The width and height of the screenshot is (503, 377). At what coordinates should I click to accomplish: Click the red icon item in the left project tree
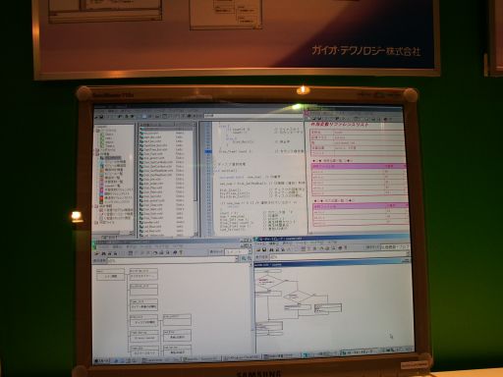(x=102, y=198)
